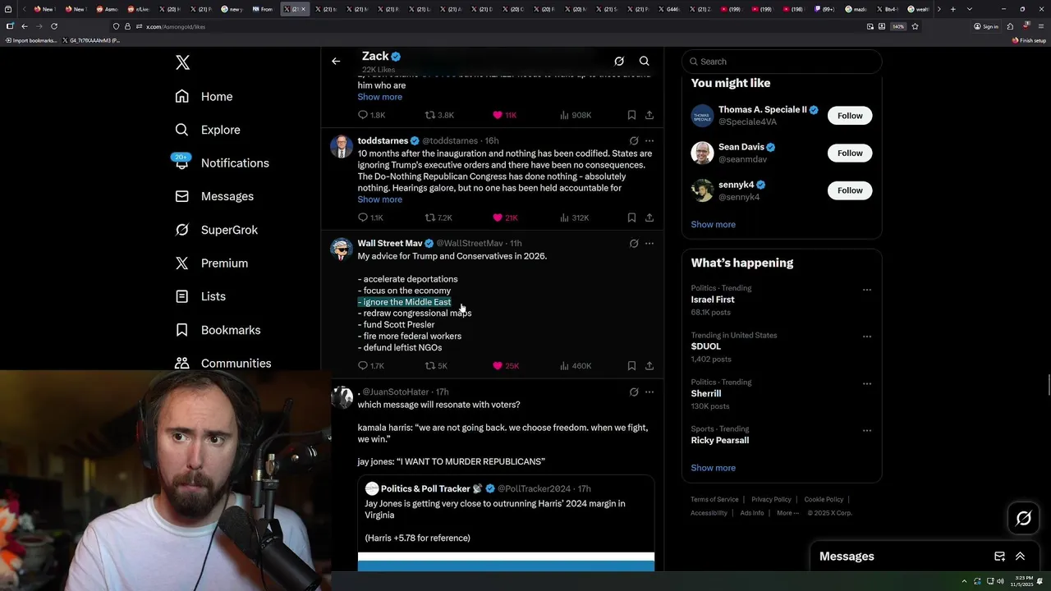Open more options on toddstarnes post

click(x=649, y=140)
